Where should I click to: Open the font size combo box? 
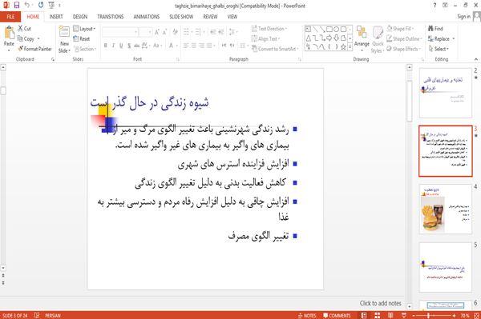pos(145,32)
